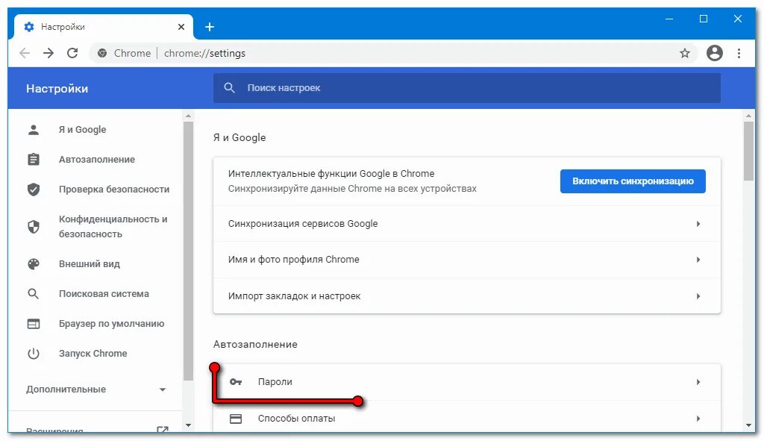Viewport: 764px width, 441px height.
Task: Open Я и Google in sidebar
Action: [82, 130]
